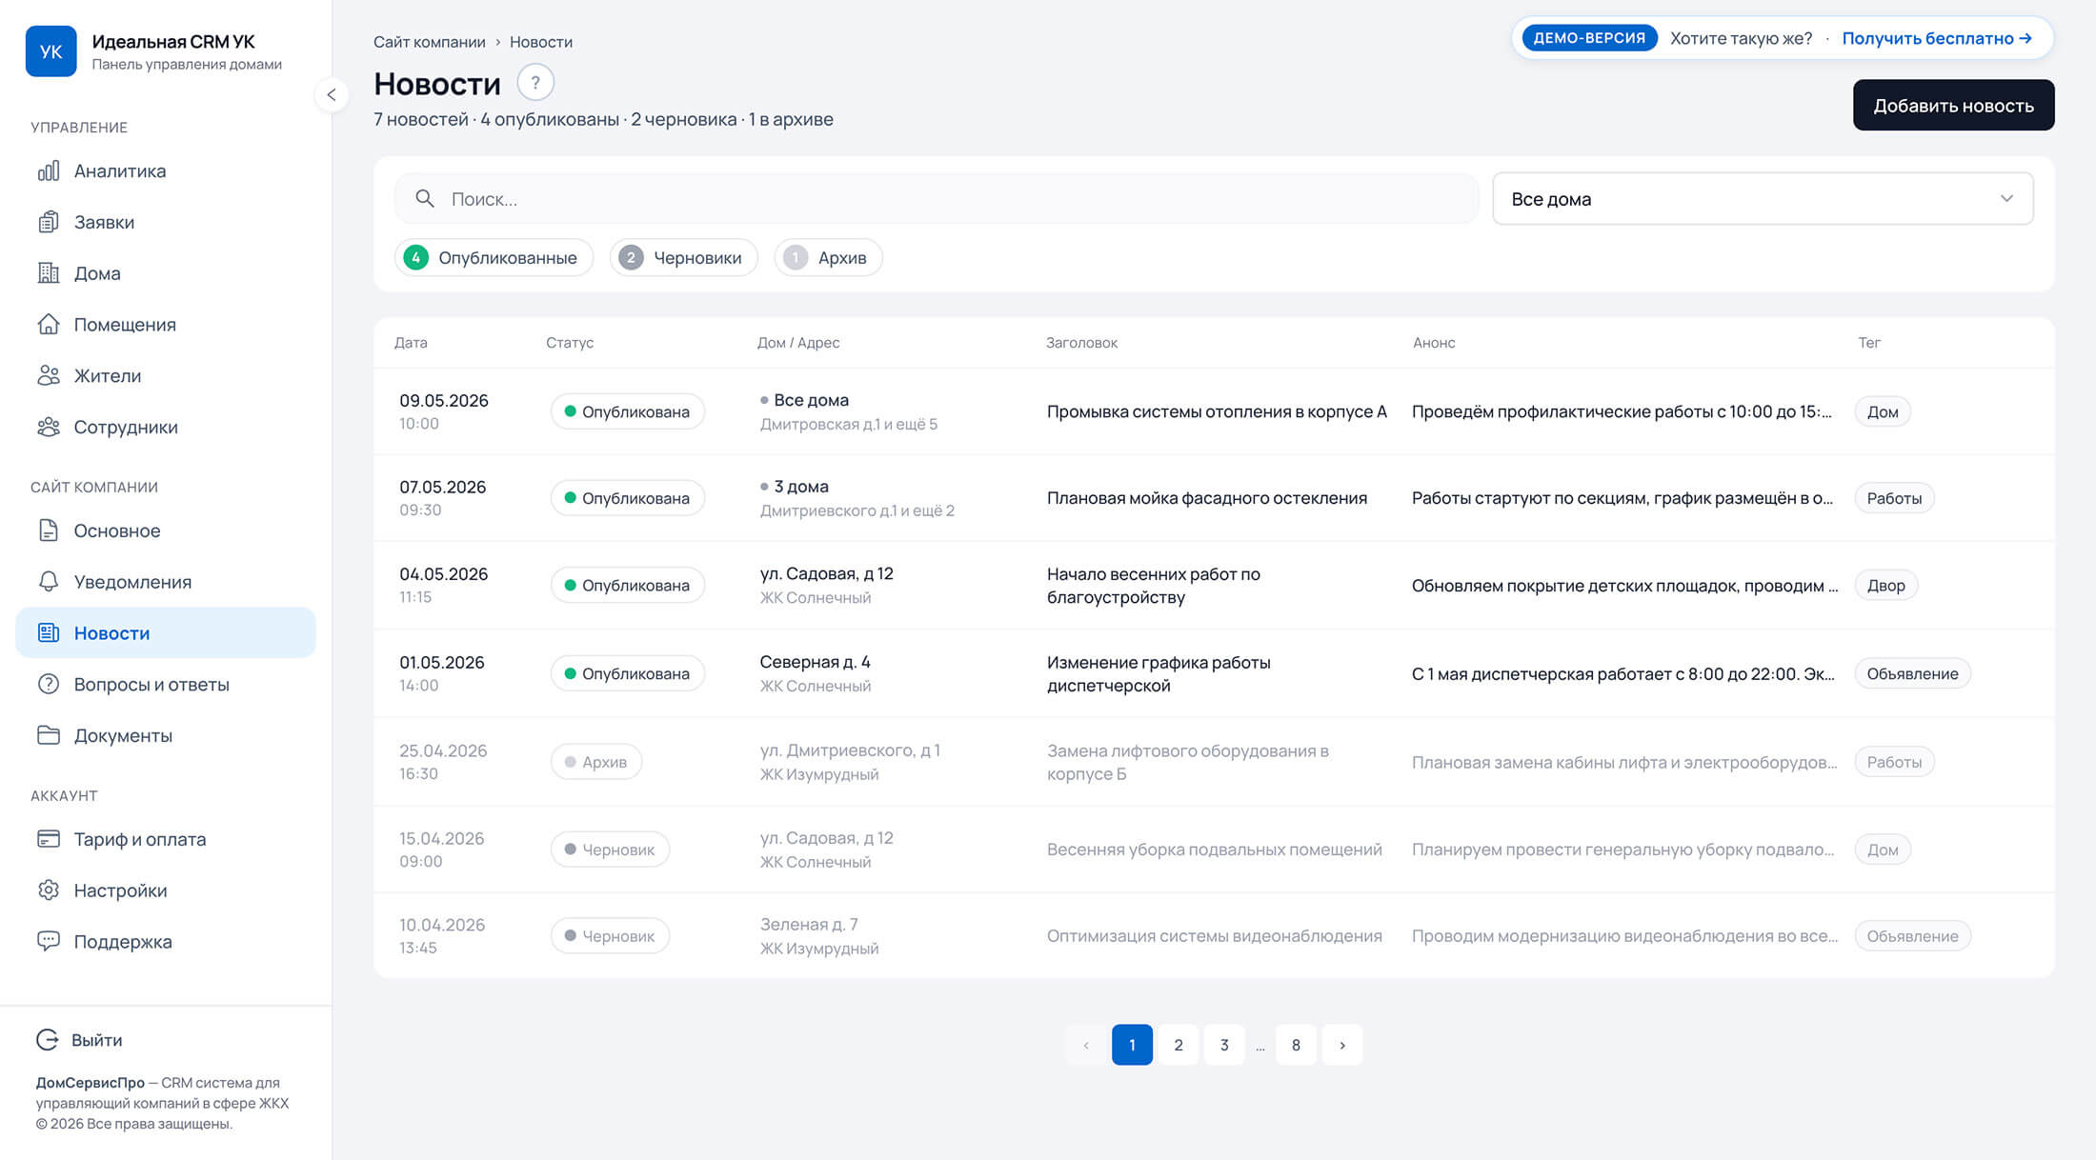Screen dimensions: 2096x1160
Task: Toggle the Черновики filter chip
Action: 683,258
